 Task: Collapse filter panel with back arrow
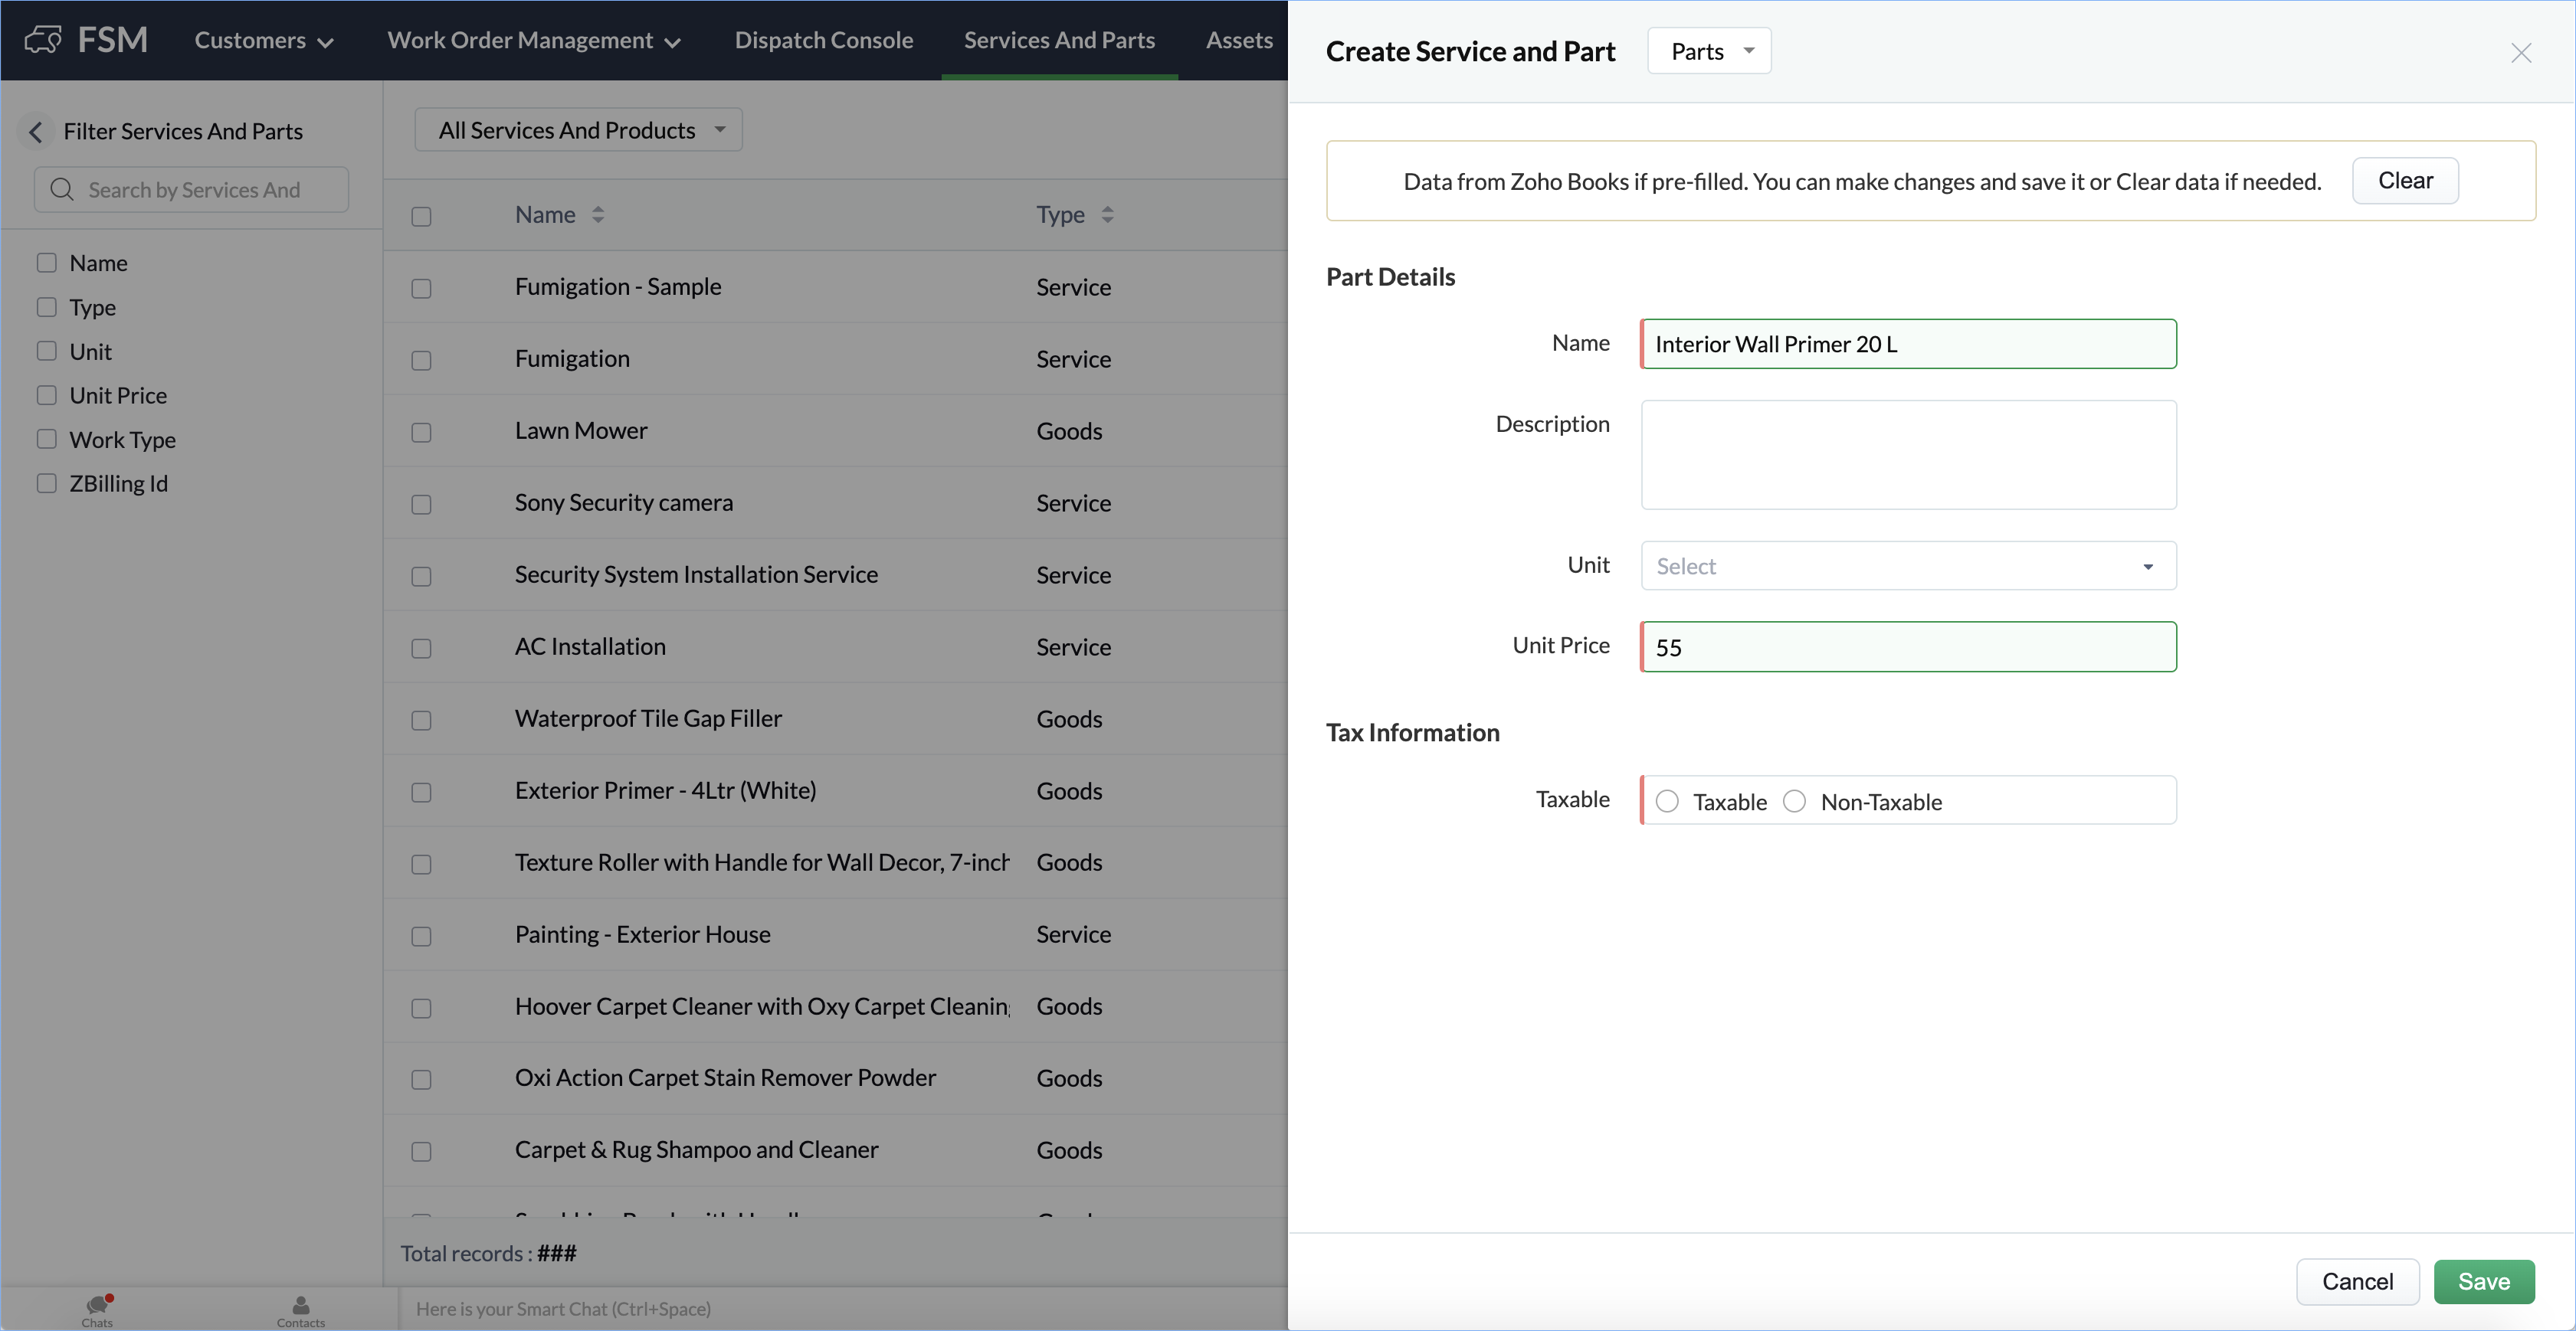[x=36, y=132]
